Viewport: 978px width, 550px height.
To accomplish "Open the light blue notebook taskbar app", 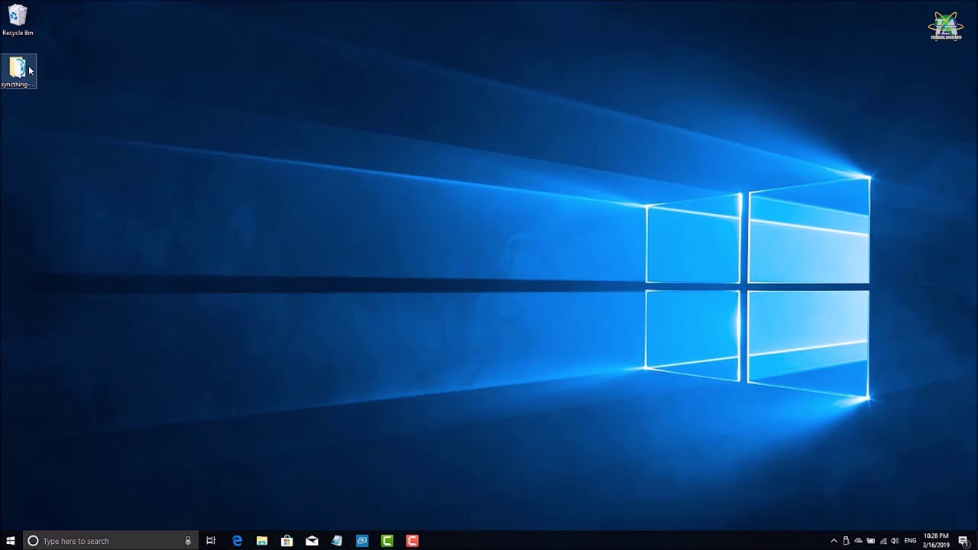I will click(337, 541).
